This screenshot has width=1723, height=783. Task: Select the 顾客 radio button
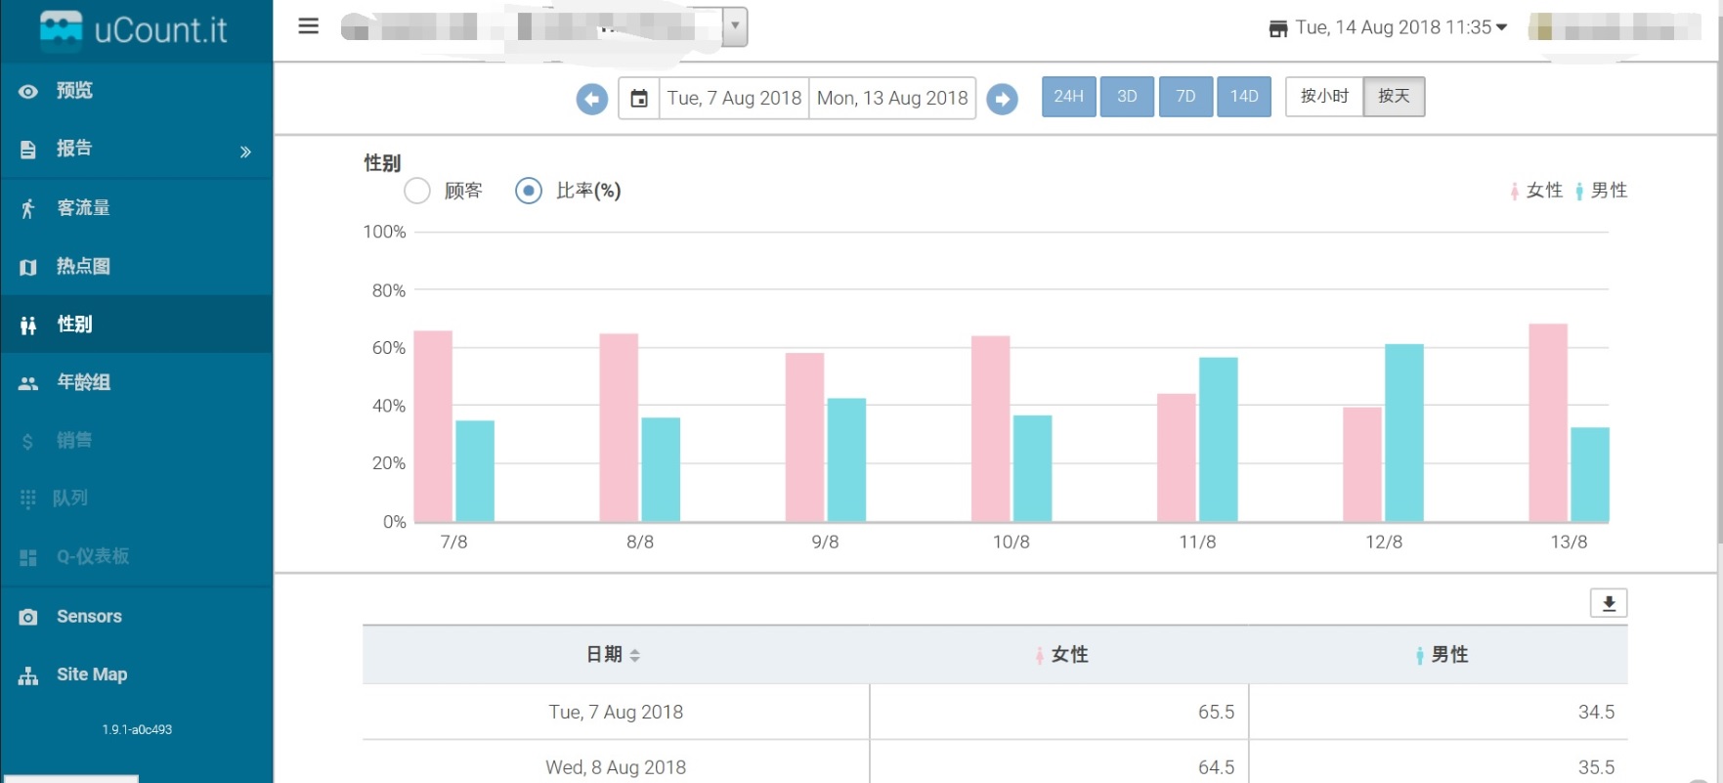417,191
